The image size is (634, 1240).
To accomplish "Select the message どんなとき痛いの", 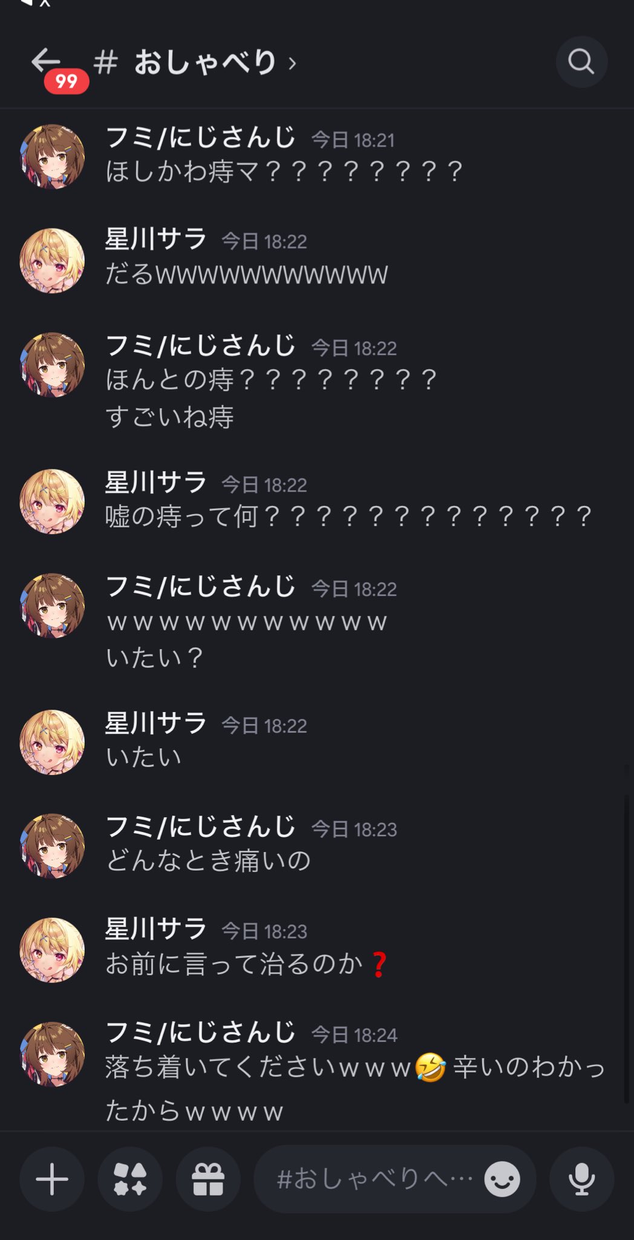I will [x=209, y=860].
